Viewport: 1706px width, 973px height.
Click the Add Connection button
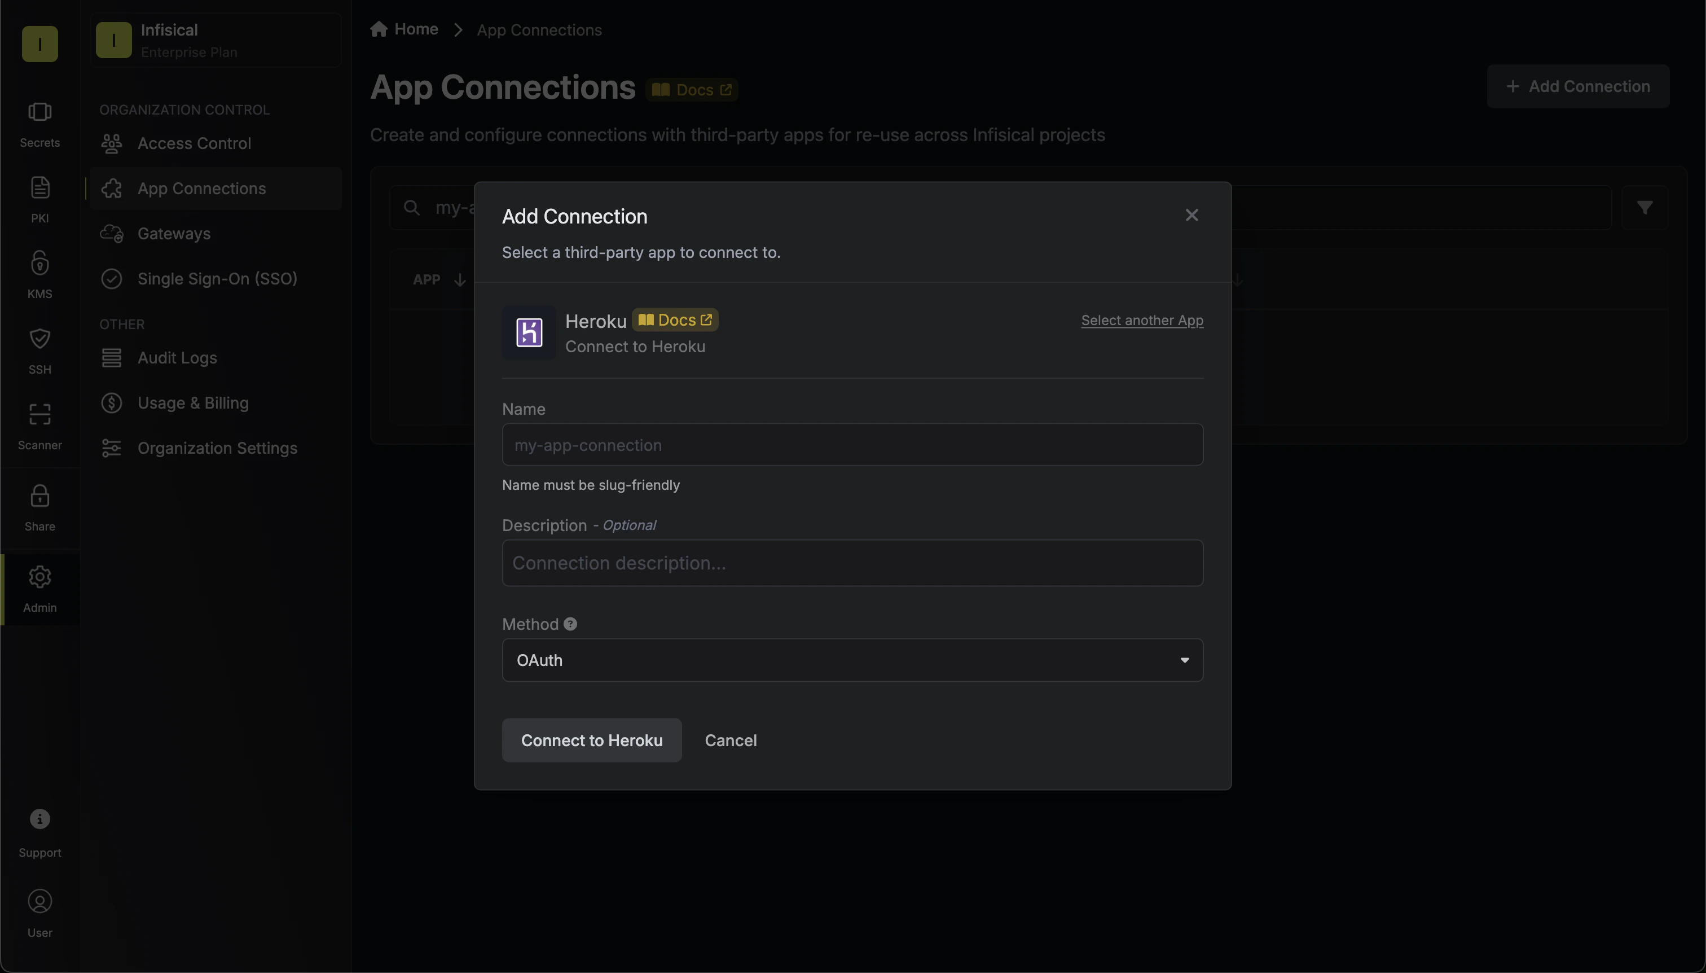1578,86
